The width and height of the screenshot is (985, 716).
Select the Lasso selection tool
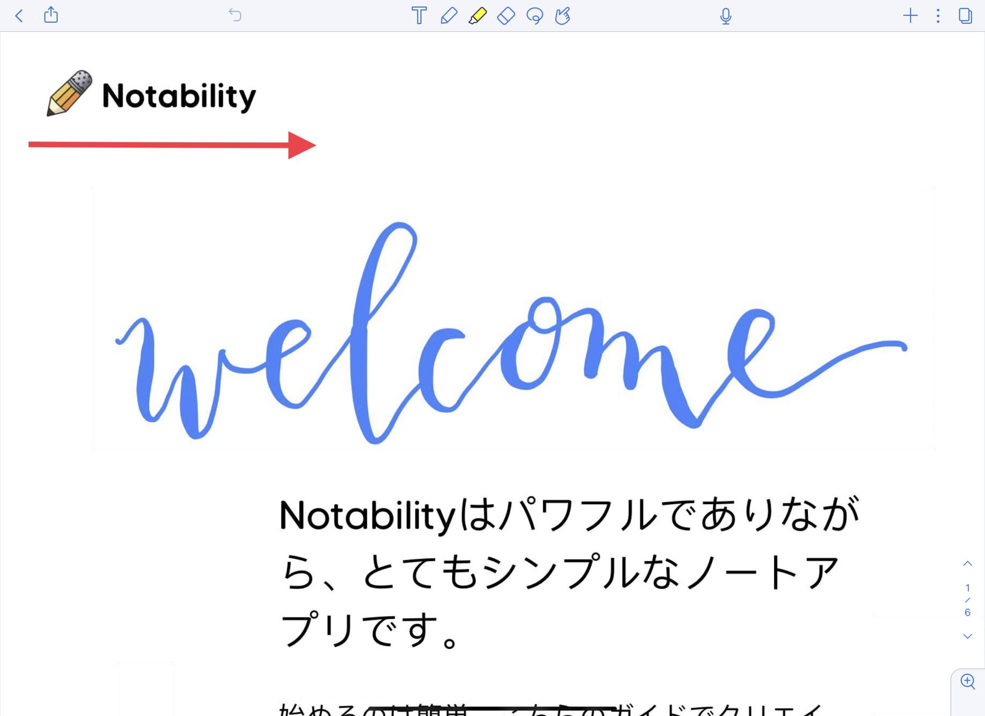point(534,16)
